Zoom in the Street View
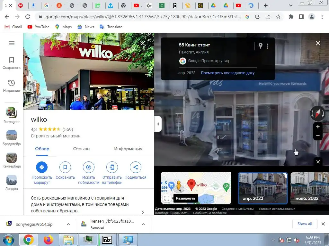 [318, 127]
